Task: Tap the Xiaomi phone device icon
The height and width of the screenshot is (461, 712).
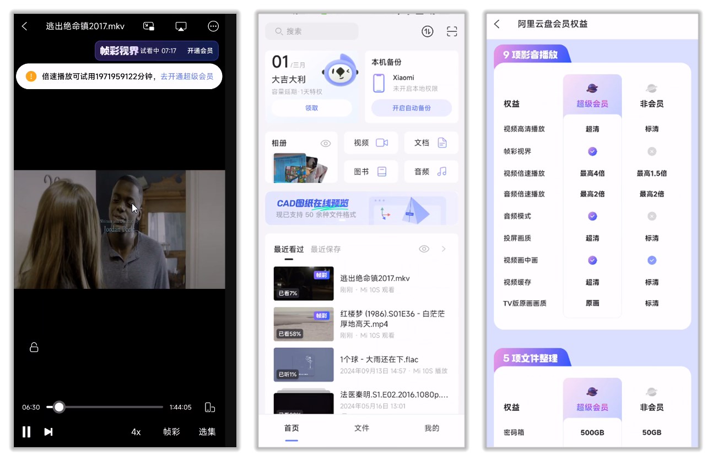Action: pyautogui.click(x=379, y=83)
